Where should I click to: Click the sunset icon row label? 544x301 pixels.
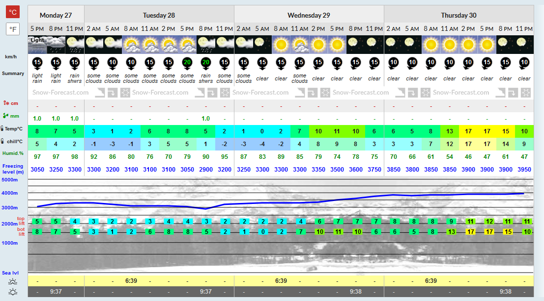(13, 292)
